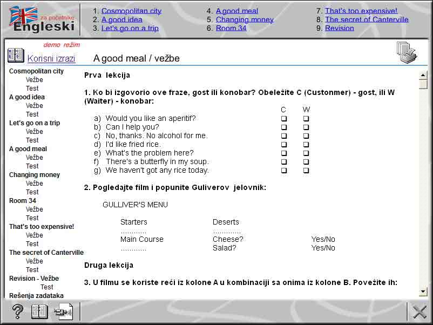The width and height of the screenshot is (433, 325).
Task: Tick the C box for 'I'd like fried rice'
Action: coord(284,144)
